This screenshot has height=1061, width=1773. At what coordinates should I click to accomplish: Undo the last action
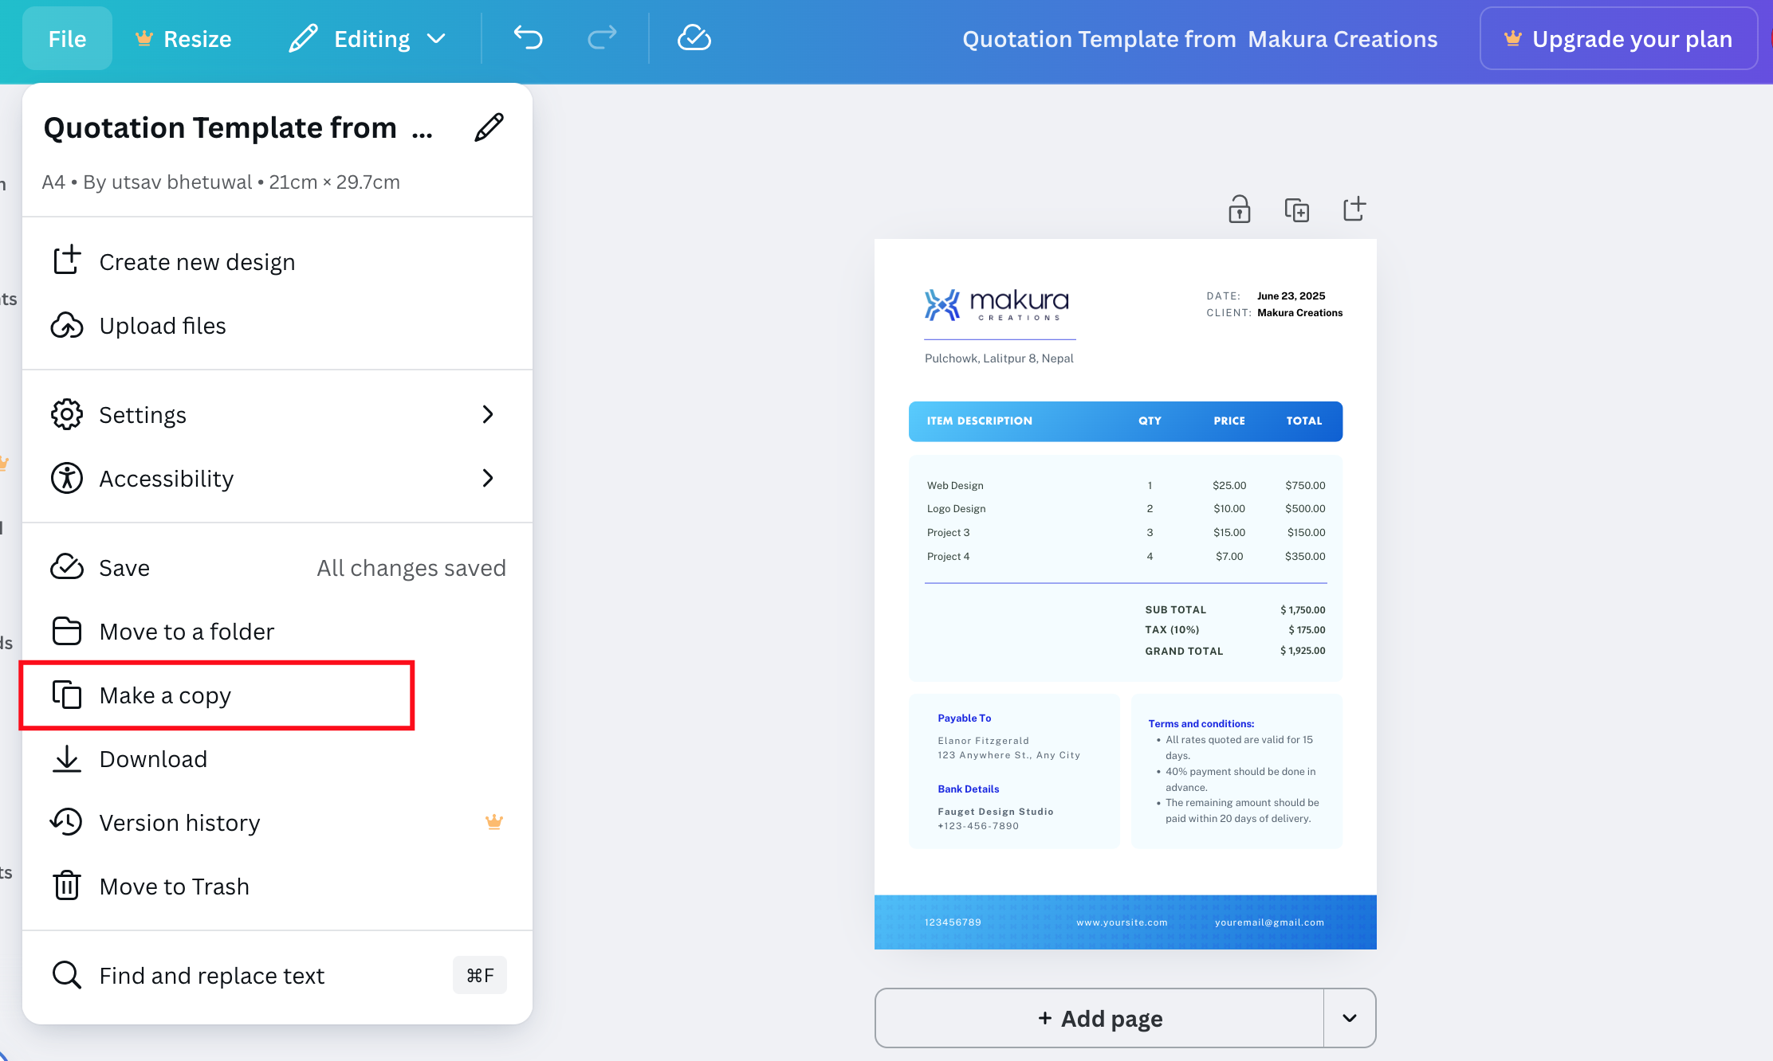click(528, 37)
